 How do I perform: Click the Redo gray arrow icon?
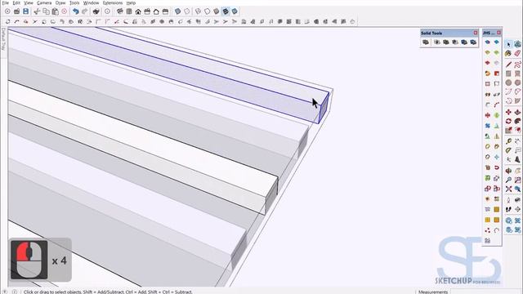[x=85, y=11]
